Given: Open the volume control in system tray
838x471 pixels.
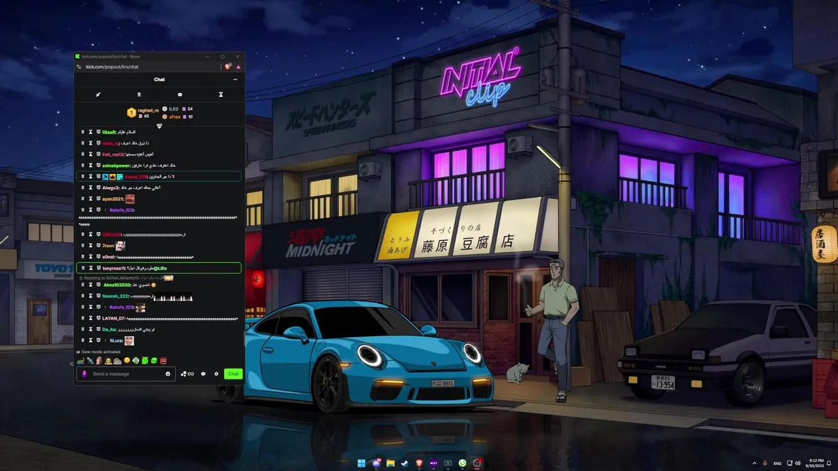Looking at the screenshot, I should click(797, 463).
